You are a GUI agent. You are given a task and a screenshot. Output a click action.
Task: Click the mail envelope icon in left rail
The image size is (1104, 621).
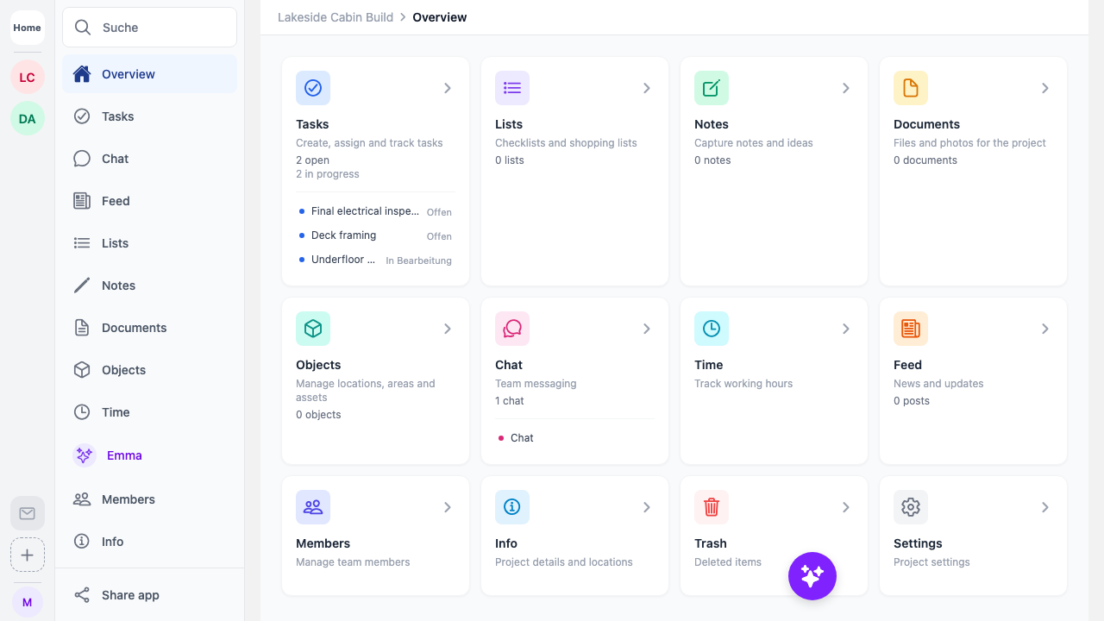tap(28, 513)
